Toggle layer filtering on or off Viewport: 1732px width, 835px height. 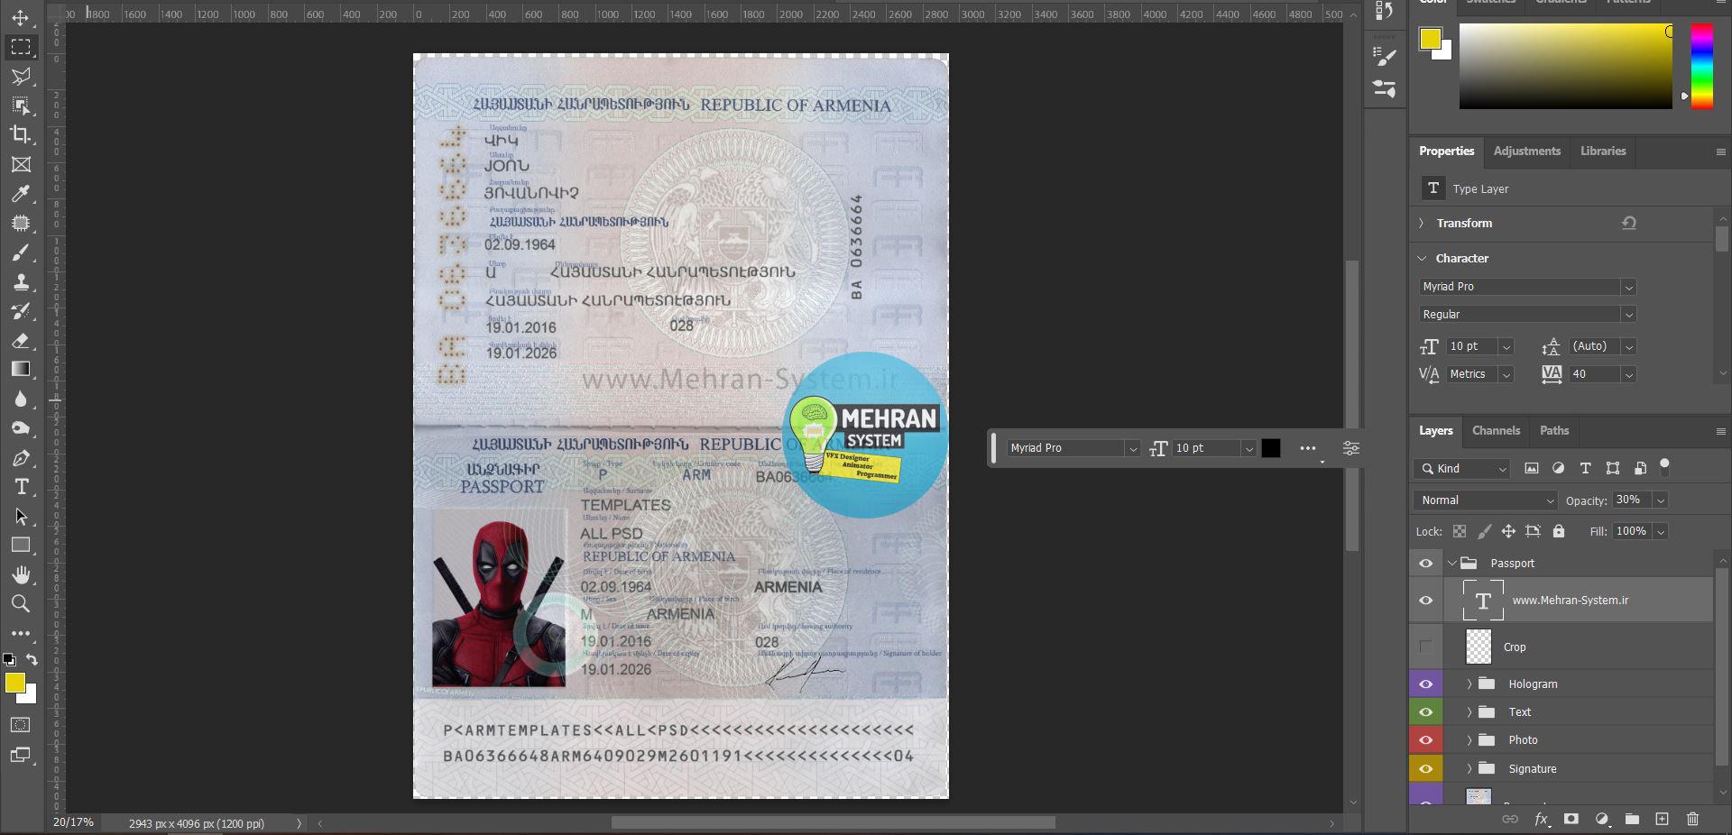pyautogui.click(x=1665, y=467)
